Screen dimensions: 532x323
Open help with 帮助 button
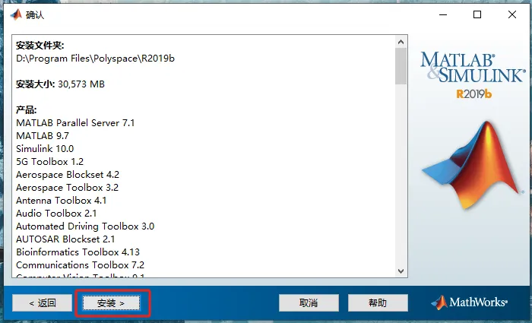(x=378, y=302)
